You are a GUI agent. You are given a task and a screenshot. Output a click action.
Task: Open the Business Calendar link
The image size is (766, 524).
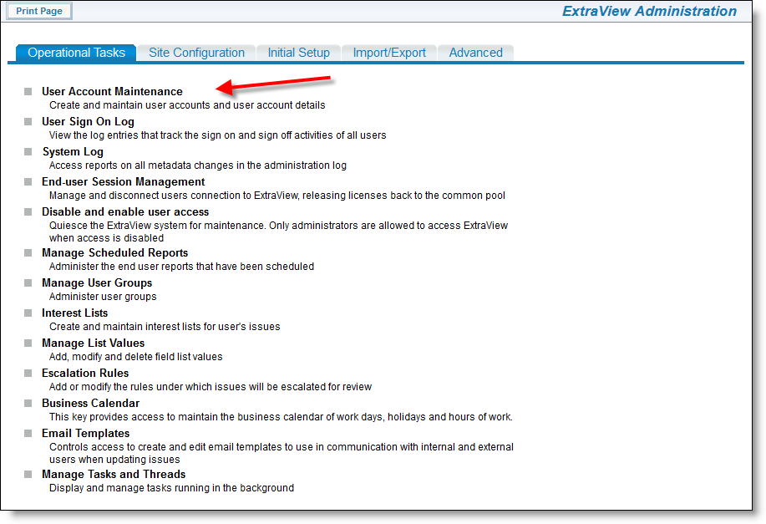pyautogui.click(x=90, y=404)
